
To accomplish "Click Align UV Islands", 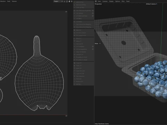I will [83, 52].
